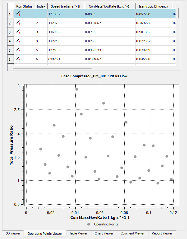Click run status icon in row 3
187x239 pixels.
[18, 32]
